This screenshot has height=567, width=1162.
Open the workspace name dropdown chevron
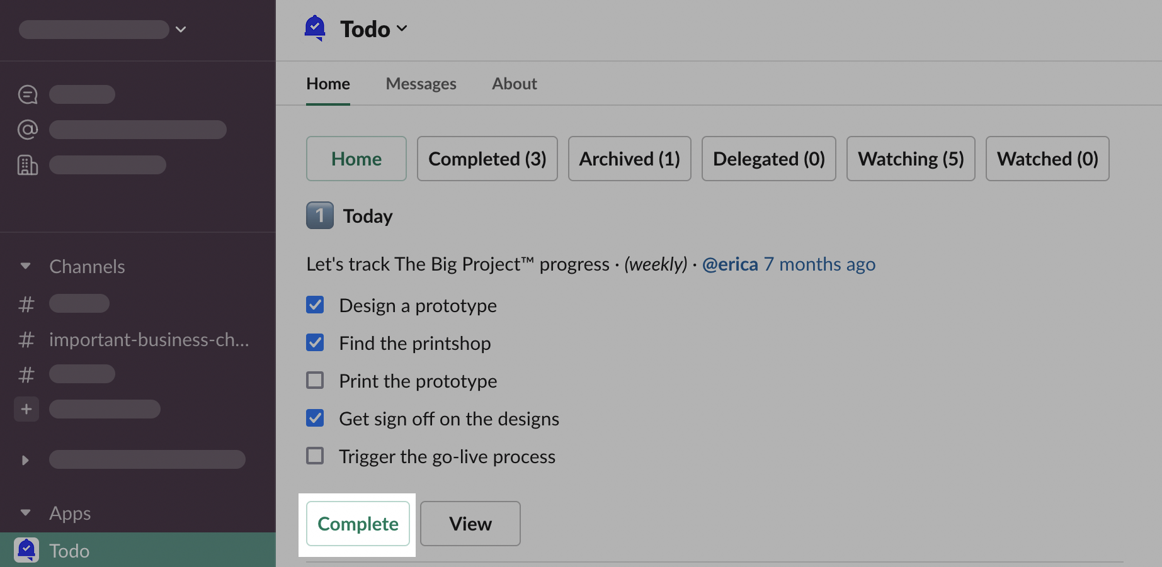(x=181, y=30)
